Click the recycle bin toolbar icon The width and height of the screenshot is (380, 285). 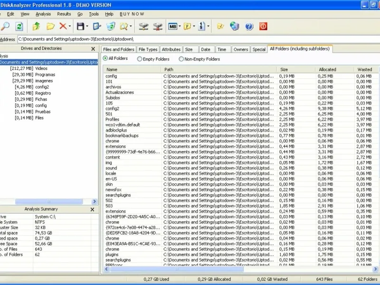coord(111,27)
